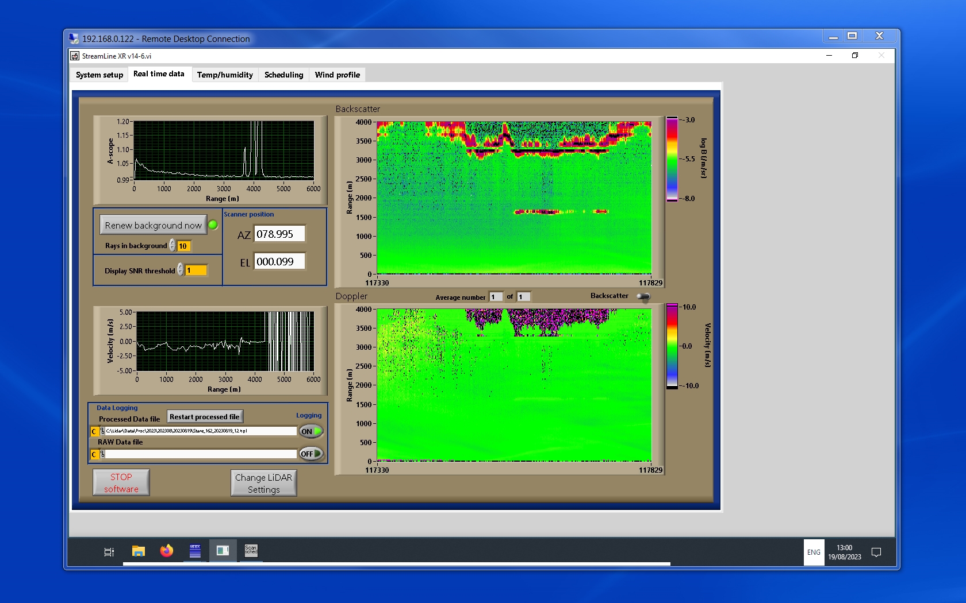Open the notification center icon
Image resolution: width=966 pixels, height=603 pixels.
[876, 552]
